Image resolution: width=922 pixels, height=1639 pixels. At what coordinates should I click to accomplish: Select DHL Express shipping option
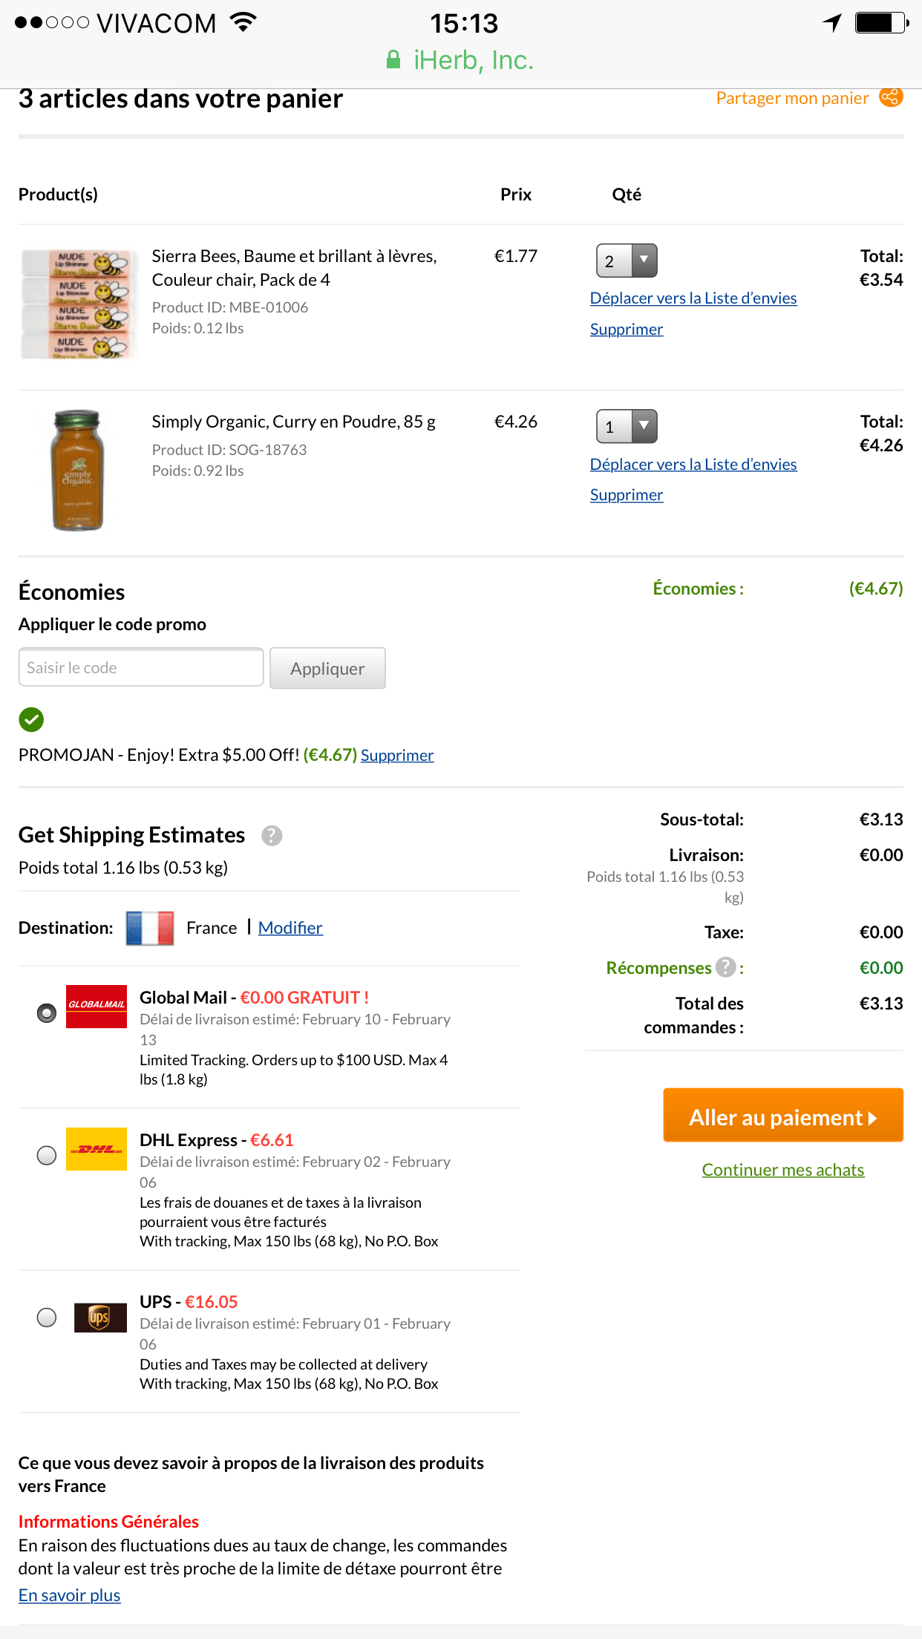click(x=47, y=1156)
